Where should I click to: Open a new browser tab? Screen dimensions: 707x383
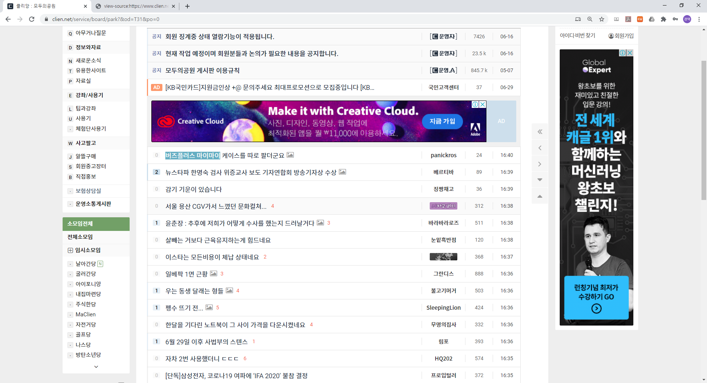[x=187, y=6]
